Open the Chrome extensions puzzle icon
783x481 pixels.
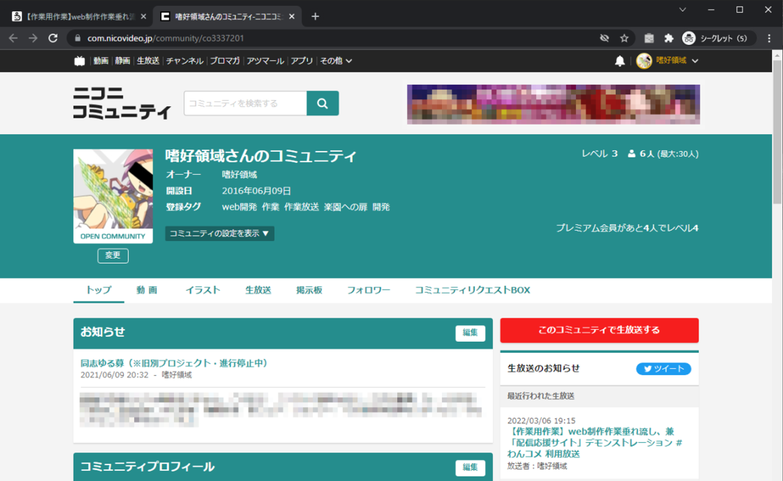pos(669,38)
